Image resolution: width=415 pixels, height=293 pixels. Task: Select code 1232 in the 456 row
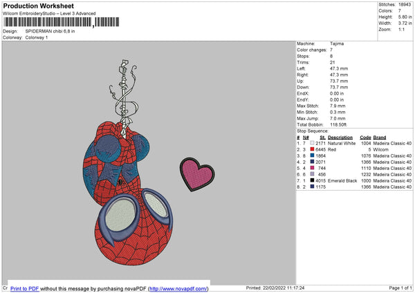point(366,175)
